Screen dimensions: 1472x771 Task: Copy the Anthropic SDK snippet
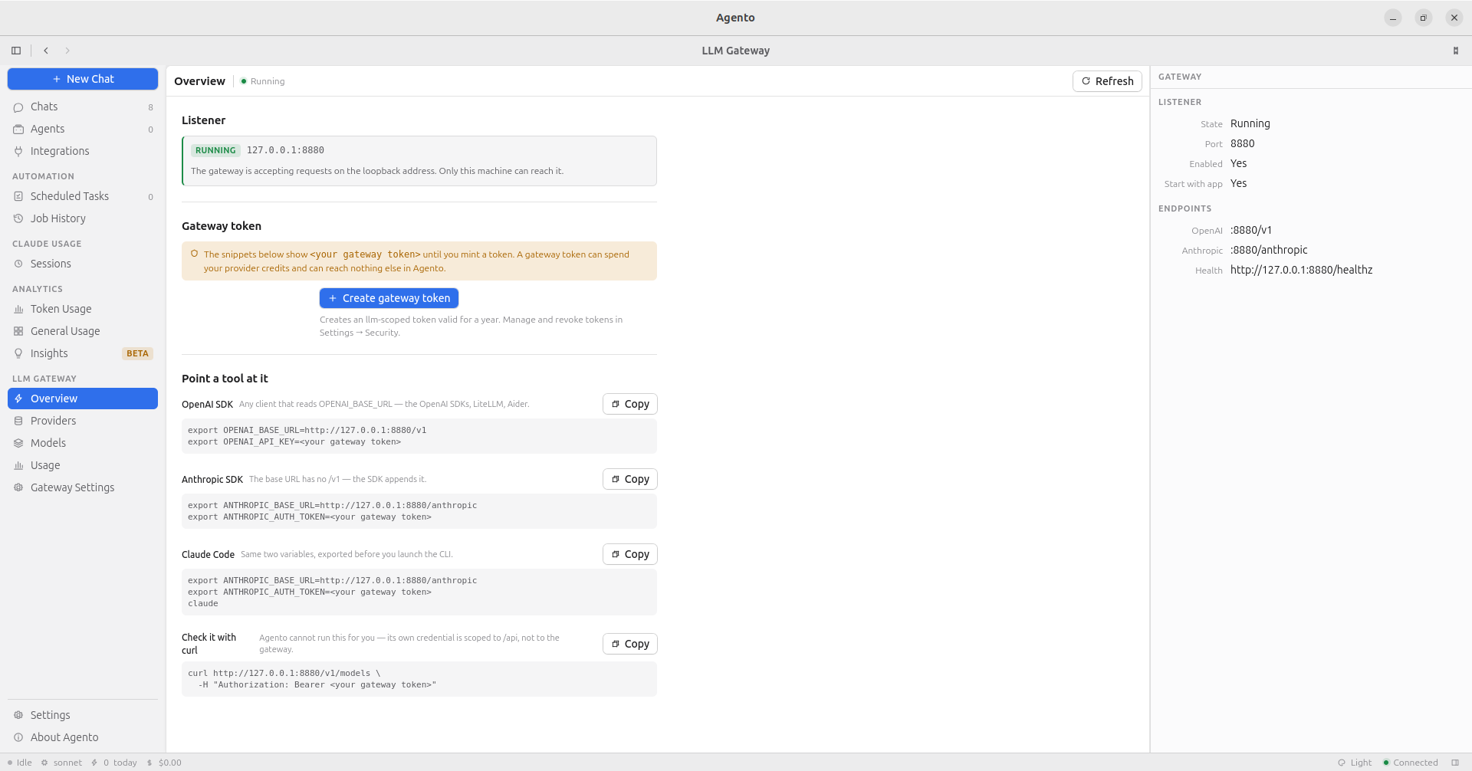click(x=630, y=479)
